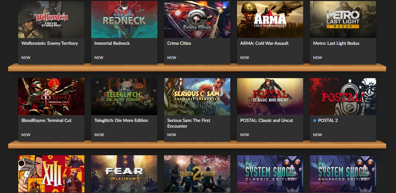Open System Shock Classic Edition cover

click(x=270, y=174)
